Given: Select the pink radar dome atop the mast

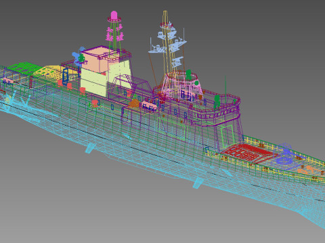Looking at the screenshot, I should (x=114, y=15).
